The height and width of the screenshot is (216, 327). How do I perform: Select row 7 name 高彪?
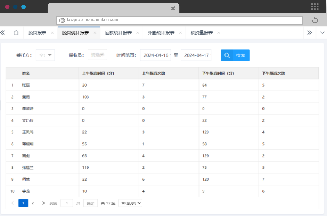point(26,156)
